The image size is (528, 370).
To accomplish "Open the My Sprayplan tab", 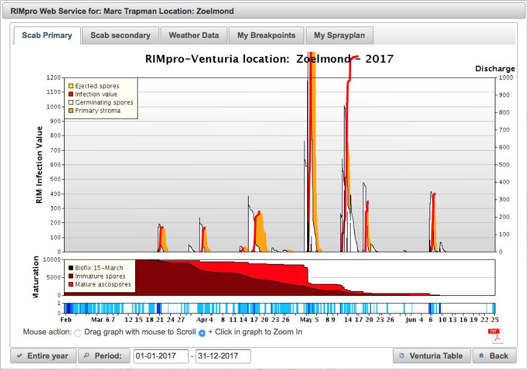I will pos(339,36).
